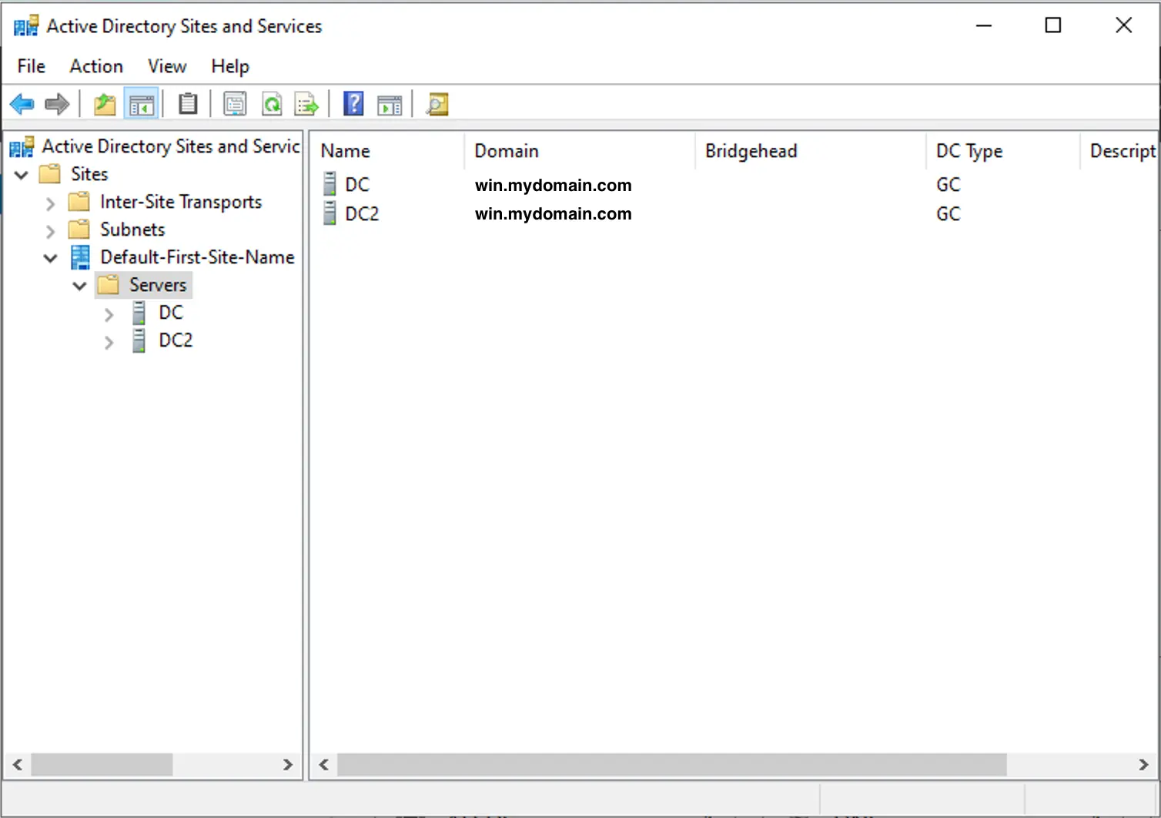This screenshot has width=1161, height=818.
Task: Select the DC2 name in the list
Action: pyautogui.click(x=362, y=214)
